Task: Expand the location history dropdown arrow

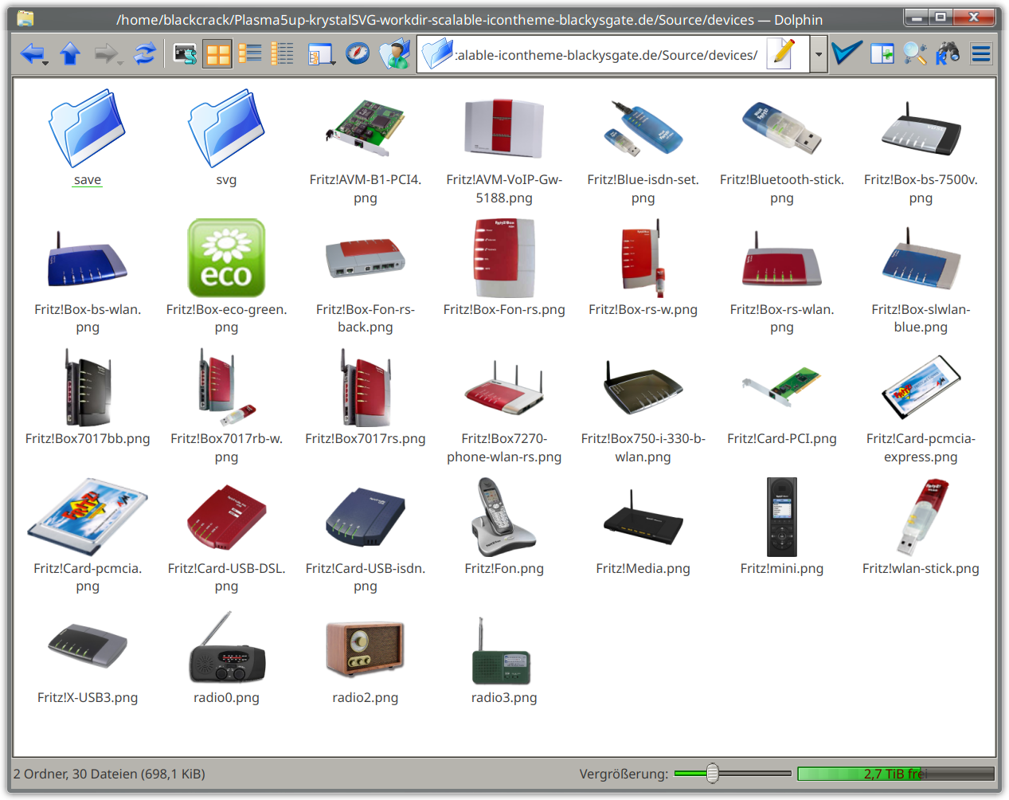Action: [x=819, y=55]
